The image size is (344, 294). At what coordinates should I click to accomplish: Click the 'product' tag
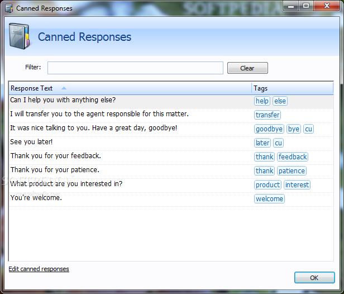[x=267, y=185]
